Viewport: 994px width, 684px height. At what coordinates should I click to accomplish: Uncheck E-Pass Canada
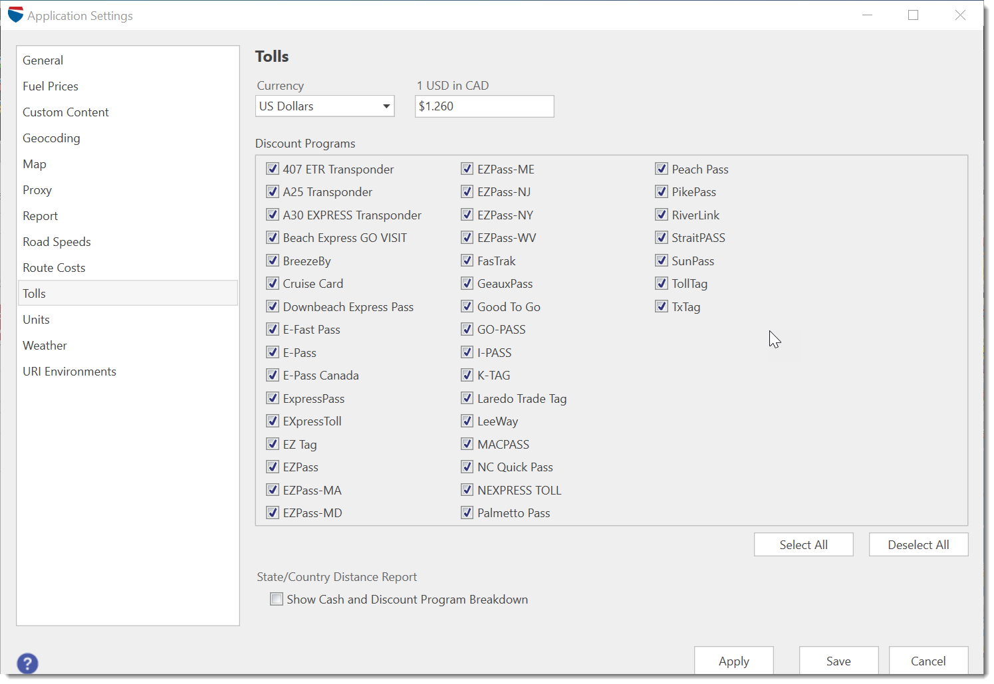273,375
